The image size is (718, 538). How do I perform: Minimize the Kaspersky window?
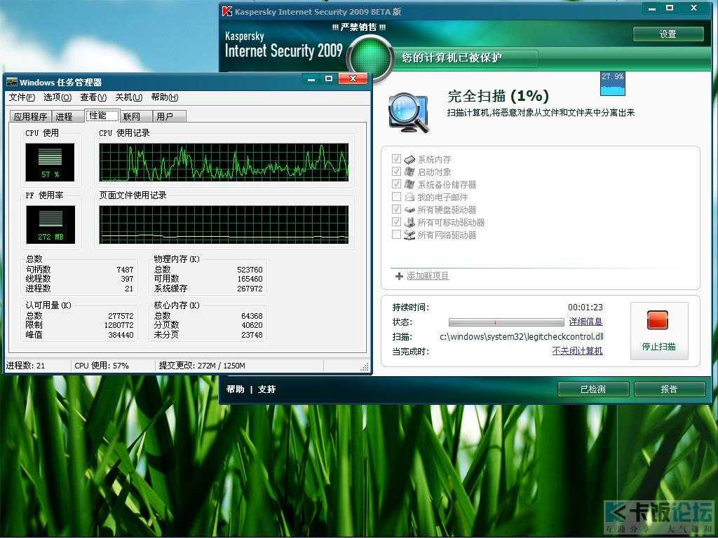pos(652,8)
